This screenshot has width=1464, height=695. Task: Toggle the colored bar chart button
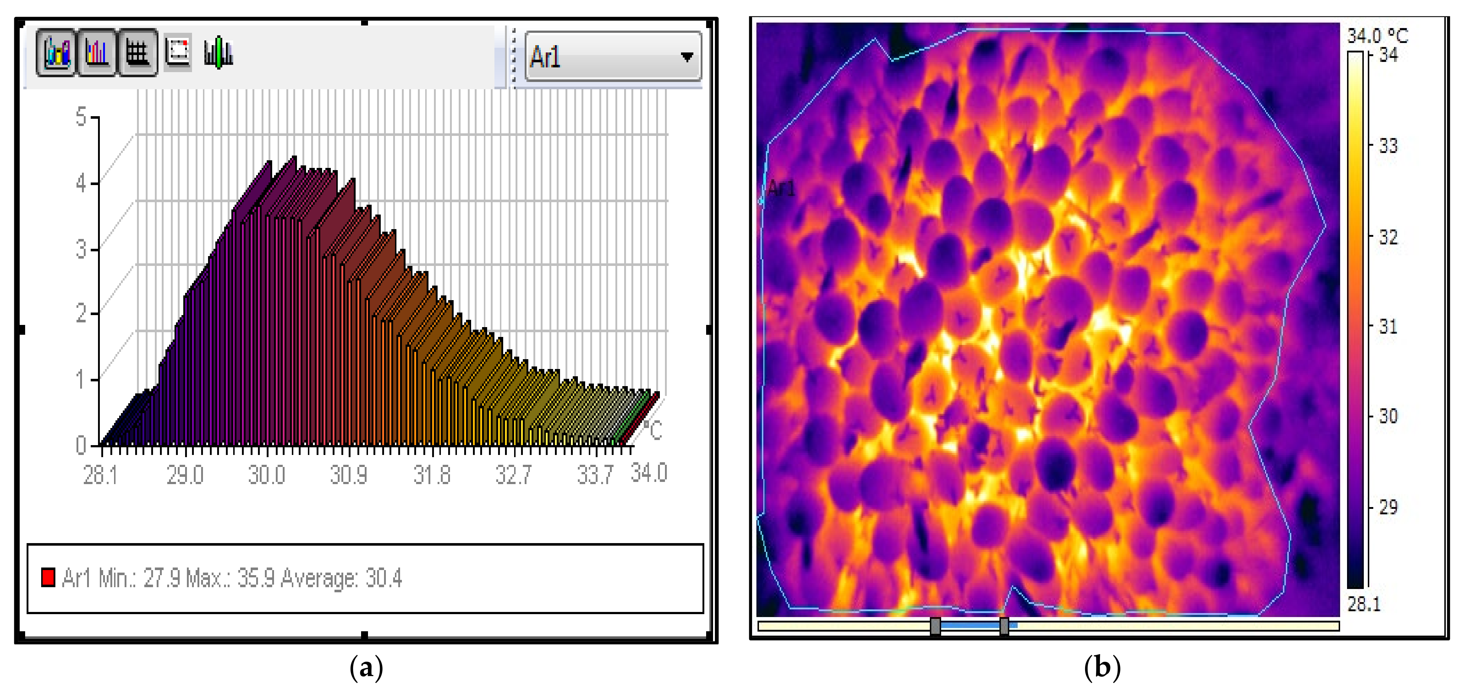tap(97, 53)
